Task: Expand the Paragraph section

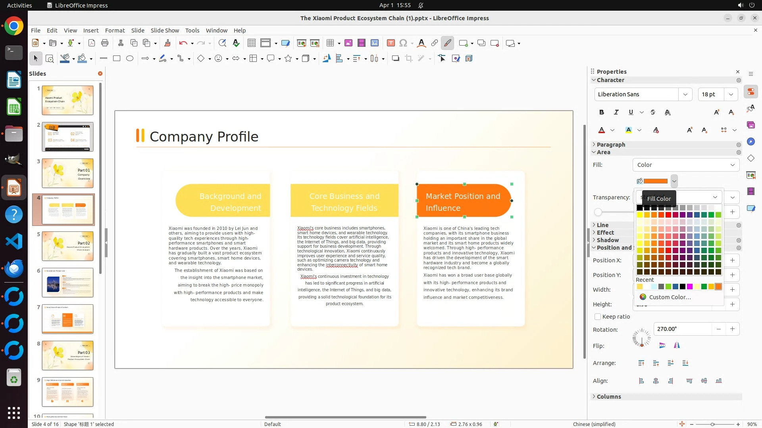Action: tap(611, 145)
